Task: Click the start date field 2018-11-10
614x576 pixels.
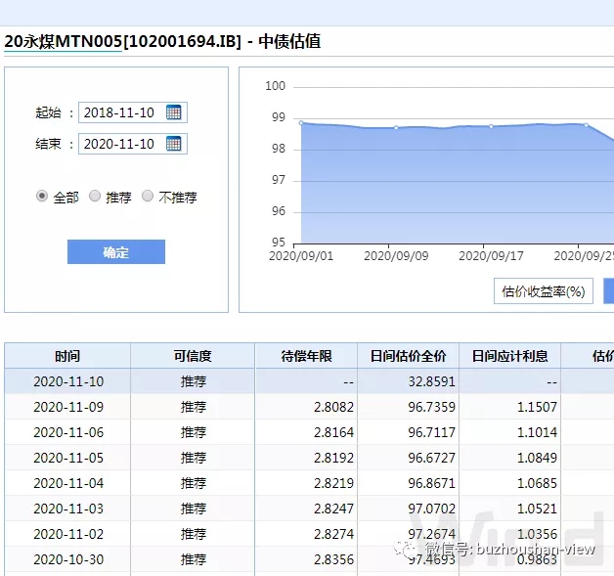Action: coord(133,112)
